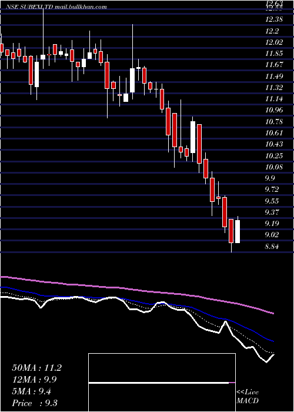Click the 11.32 price axis label
The width and height of the screenshot is (294, 412).
(274, 88)
